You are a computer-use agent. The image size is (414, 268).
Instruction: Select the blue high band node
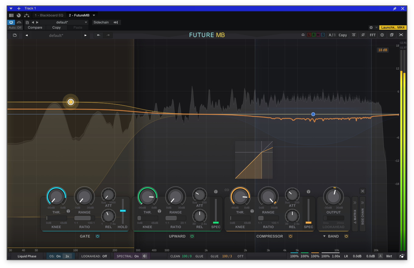313,114
